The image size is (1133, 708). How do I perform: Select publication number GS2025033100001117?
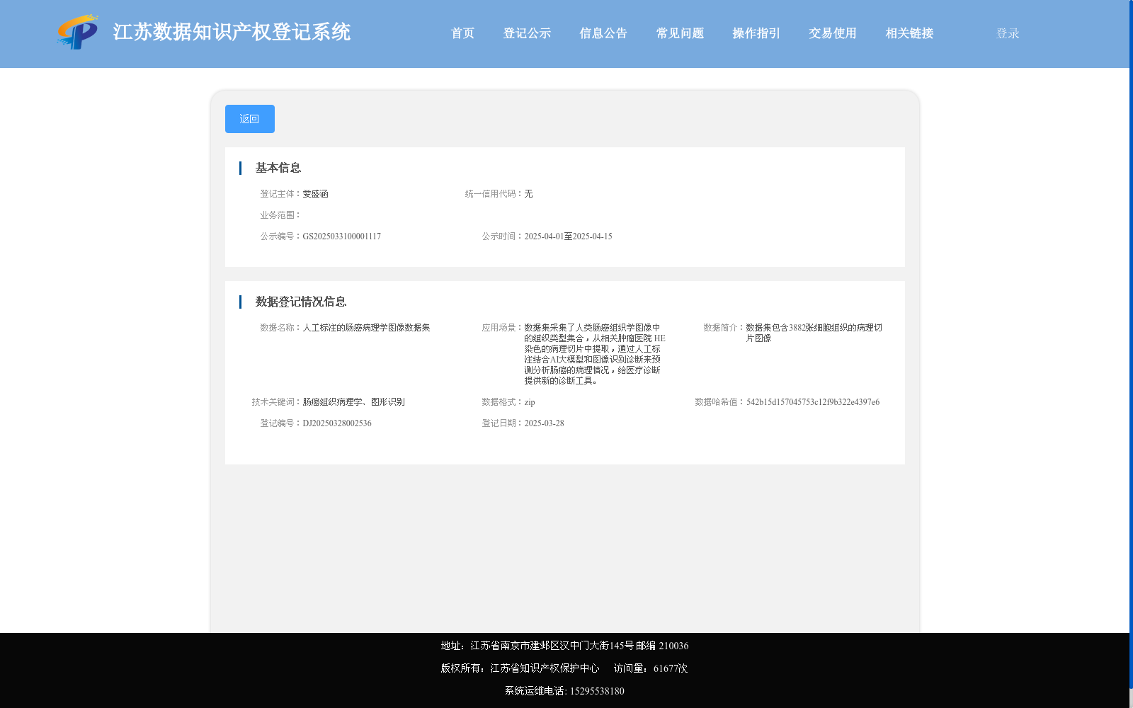coord(342,236)
